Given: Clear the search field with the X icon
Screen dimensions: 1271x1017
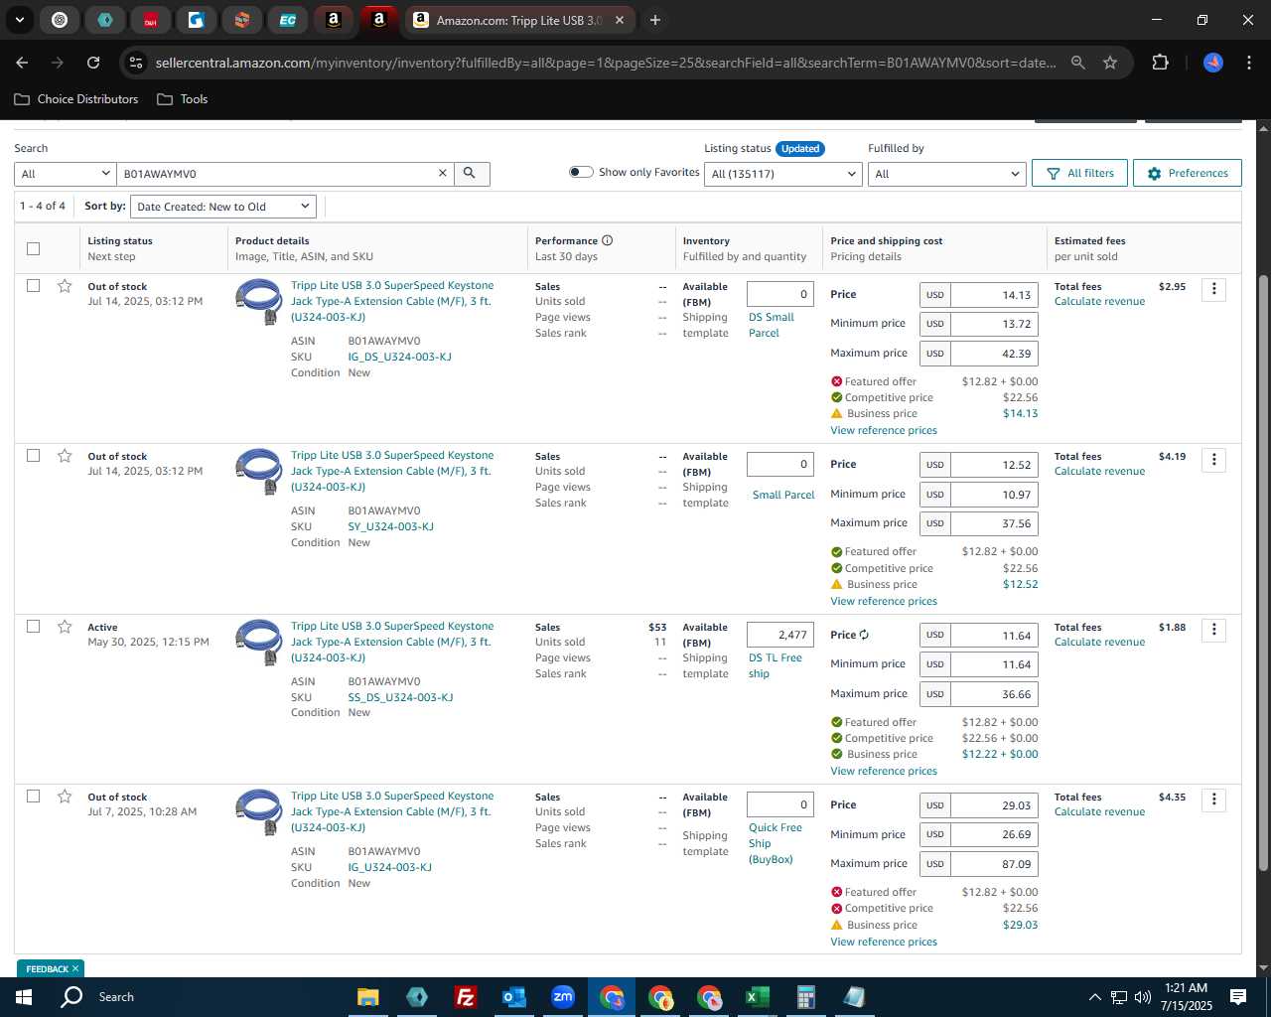Looking at the screenshot, I should [443, 173].
